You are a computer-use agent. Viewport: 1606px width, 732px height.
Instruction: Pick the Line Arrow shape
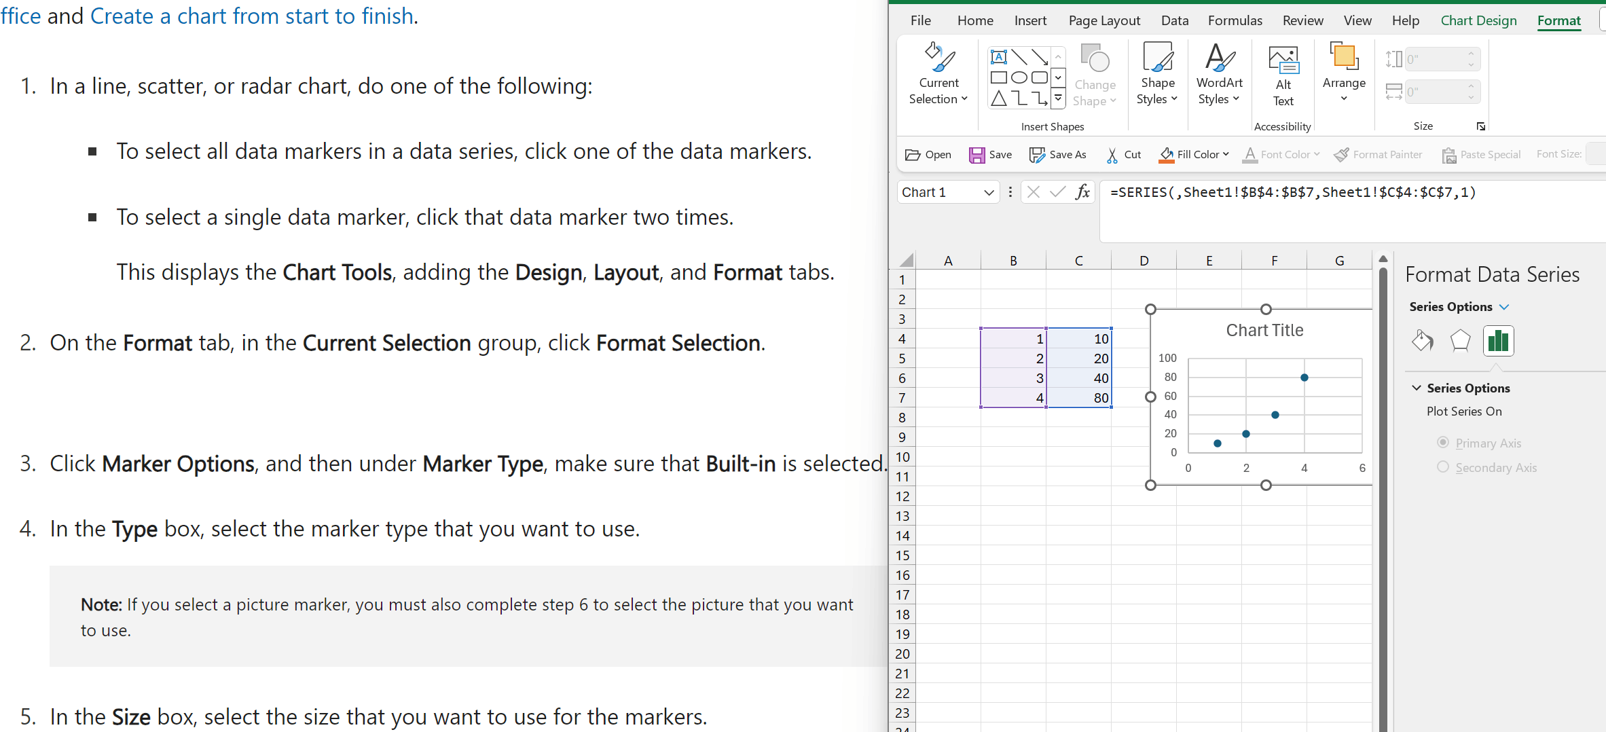(x=1040, y=57)
